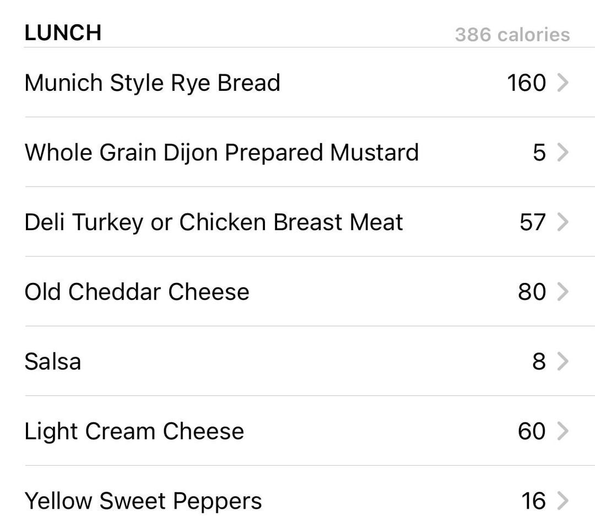Tap the chevron beside Whole Grain Dijon Mustard
Viewport: 595px width, 529px height.
point(562,152)
